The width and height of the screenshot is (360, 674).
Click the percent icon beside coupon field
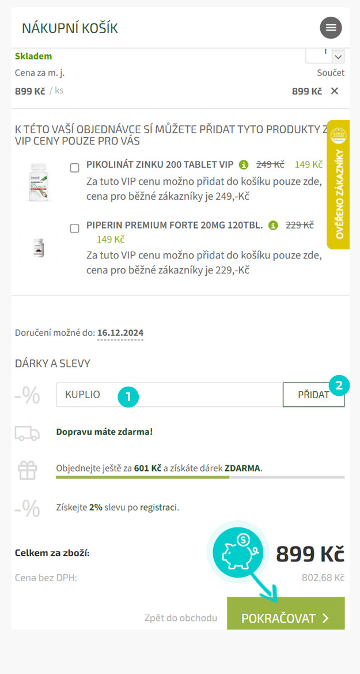click(x=27, y=395)
